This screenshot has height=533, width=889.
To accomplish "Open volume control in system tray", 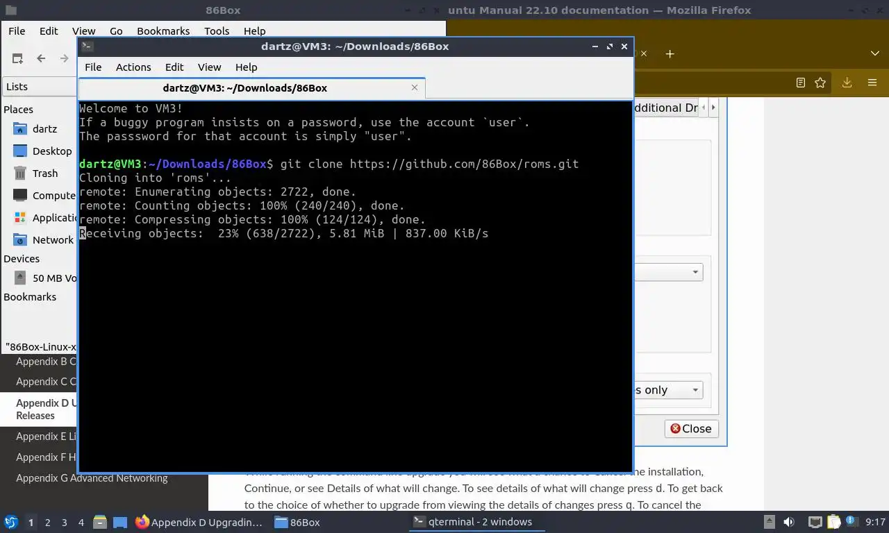I will [x=789, y=522].
